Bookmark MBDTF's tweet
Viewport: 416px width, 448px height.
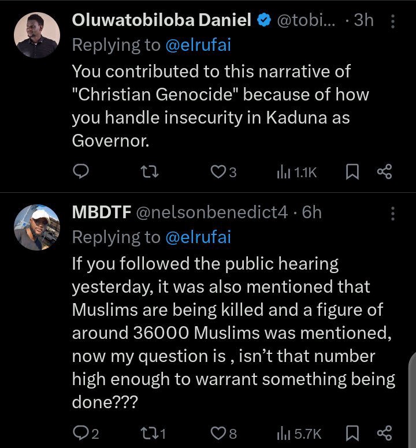351,432
